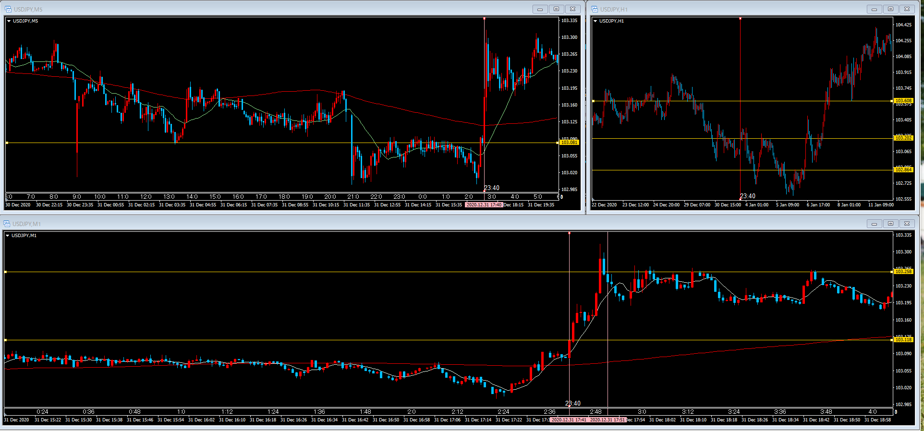This screenshot has height=431, width=924.
Task: Expand the triangle menu next to USDJPY,H1
Action: pos(596,21)
